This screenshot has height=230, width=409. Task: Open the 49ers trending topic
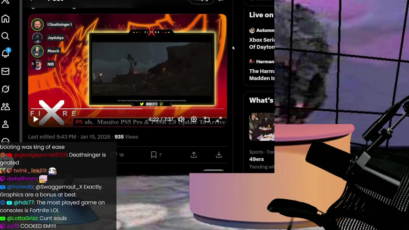click(257, 159)
